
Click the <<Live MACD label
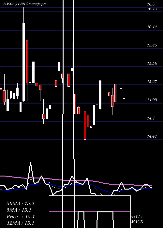coord(137,219)
